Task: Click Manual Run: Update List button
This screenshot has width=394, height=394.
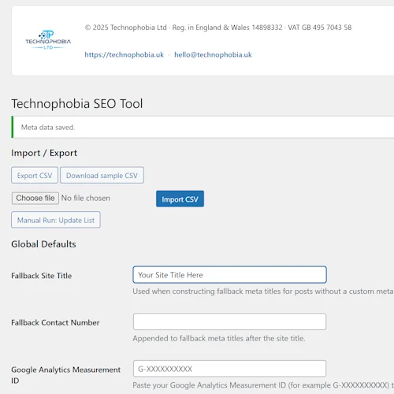Action: pos(56,220)
